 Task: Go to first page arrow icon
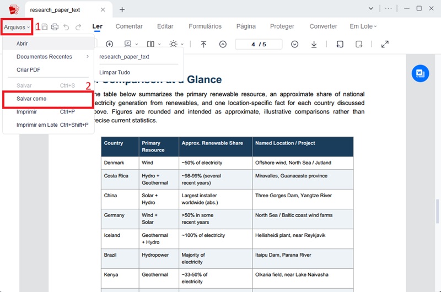click(203, 44)
